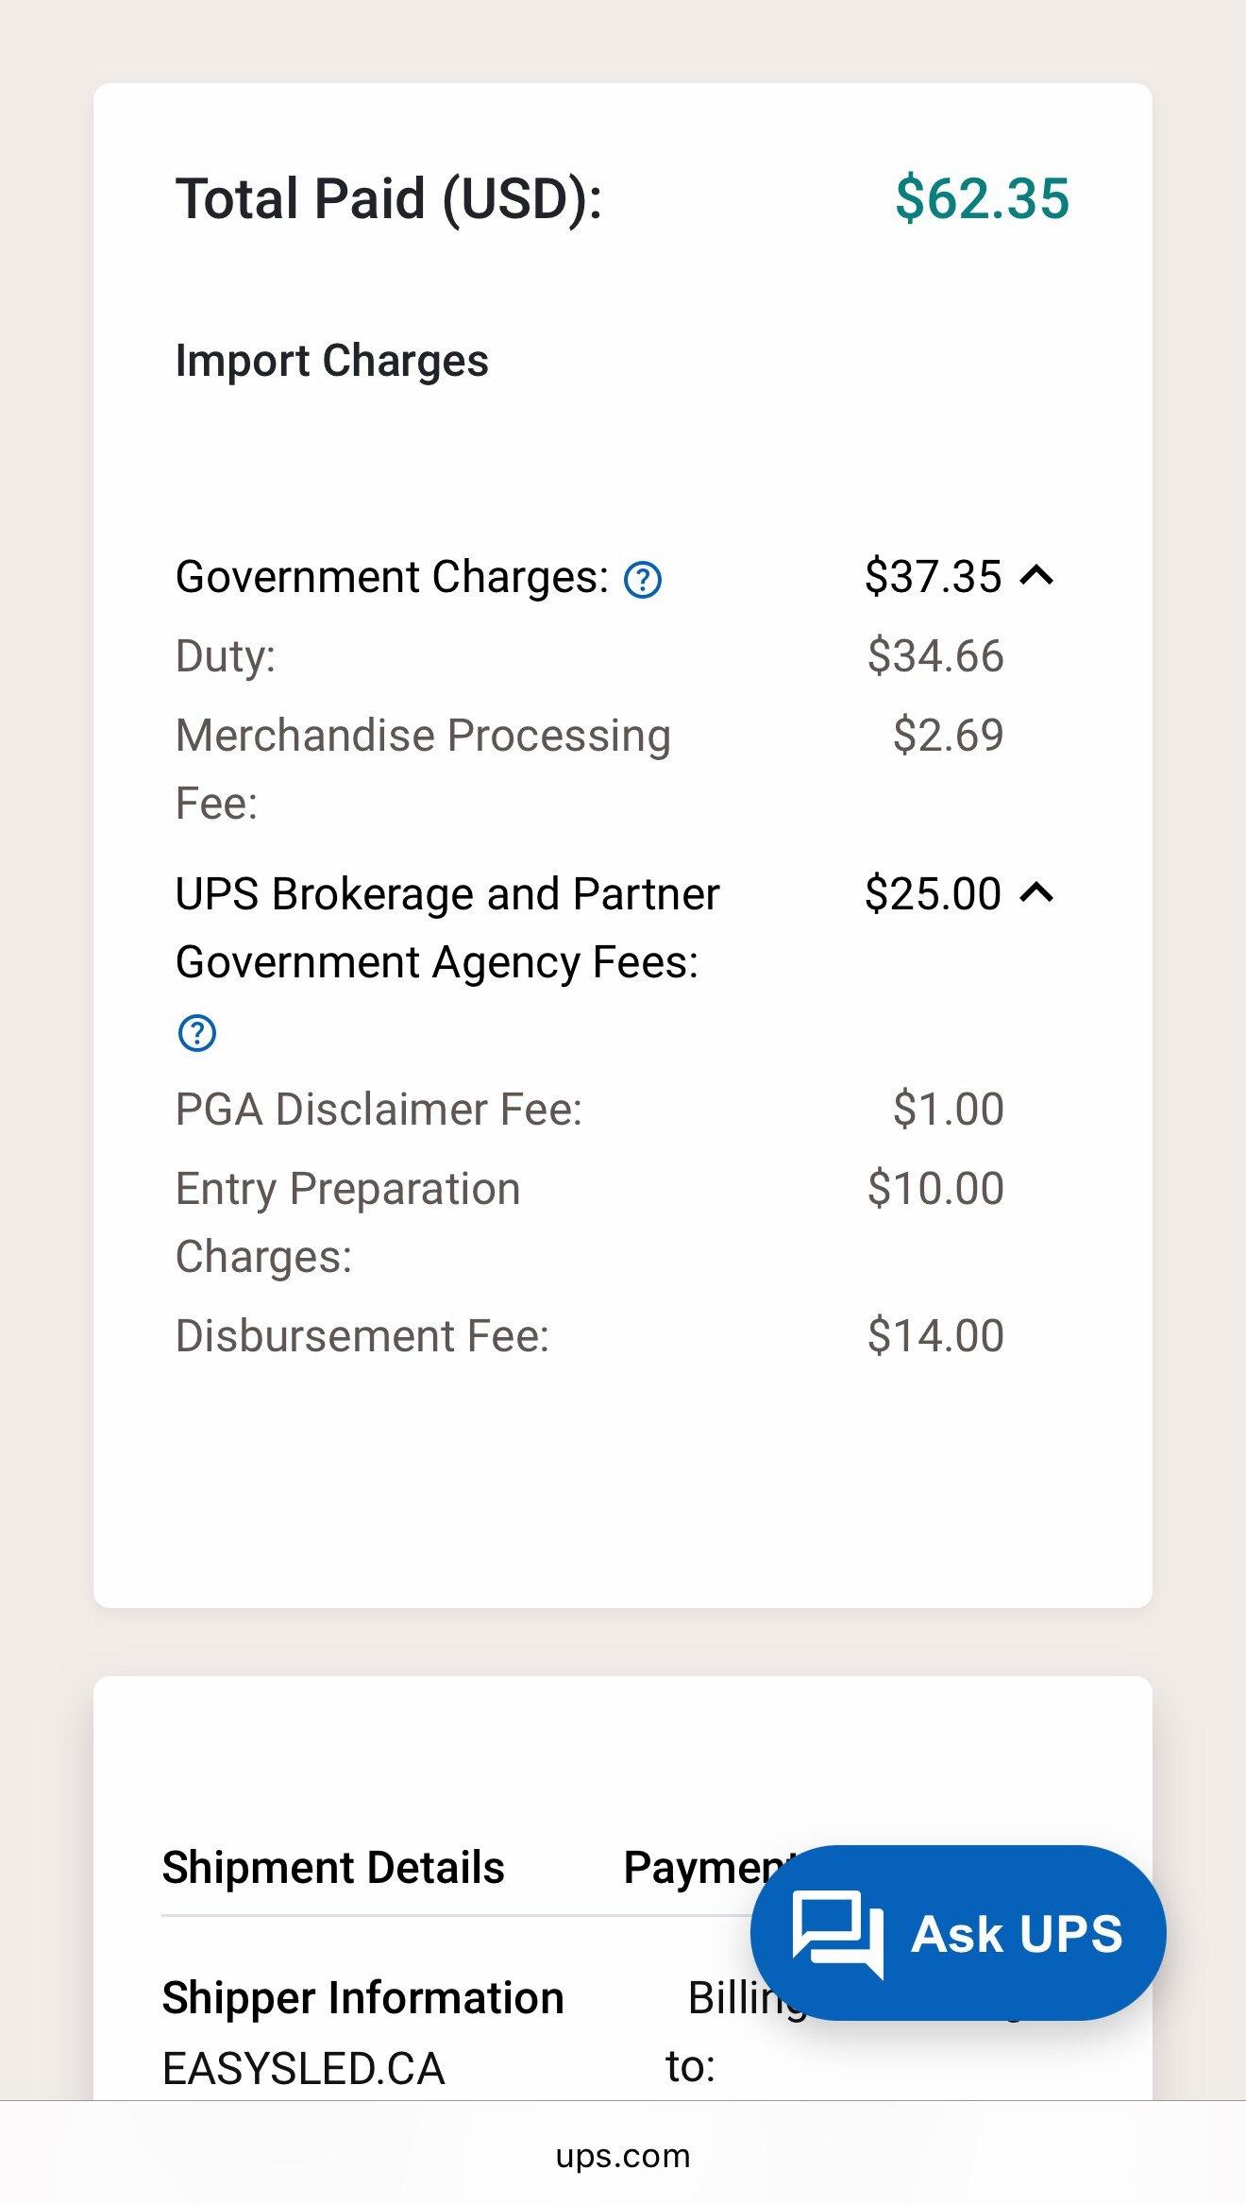This screenshot has height=2204, width=1246.
Task: Click help icon beside Government Charges
Action: (643, 579)
